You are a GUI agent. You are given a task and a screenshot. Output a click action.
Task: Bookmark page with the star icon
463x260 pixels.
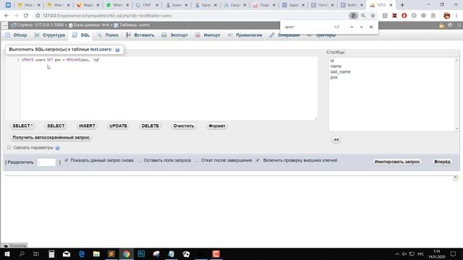tap(373, 16)
